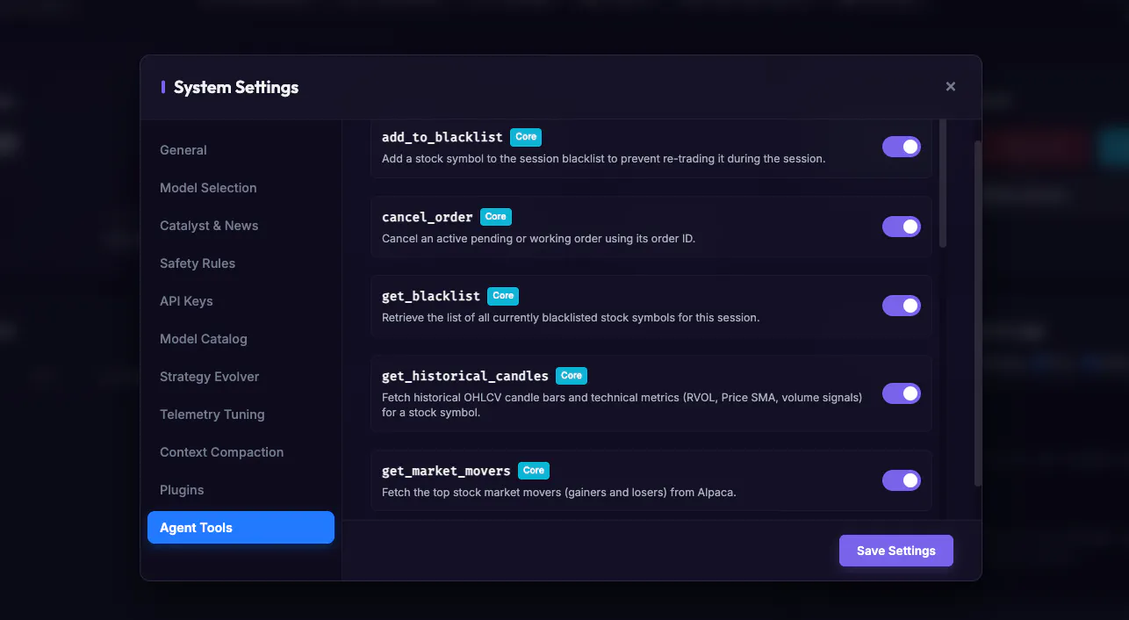Click the Core badge beside get_market_movers
Viewport: 1129px width, 620px height.
pos(534,471)
